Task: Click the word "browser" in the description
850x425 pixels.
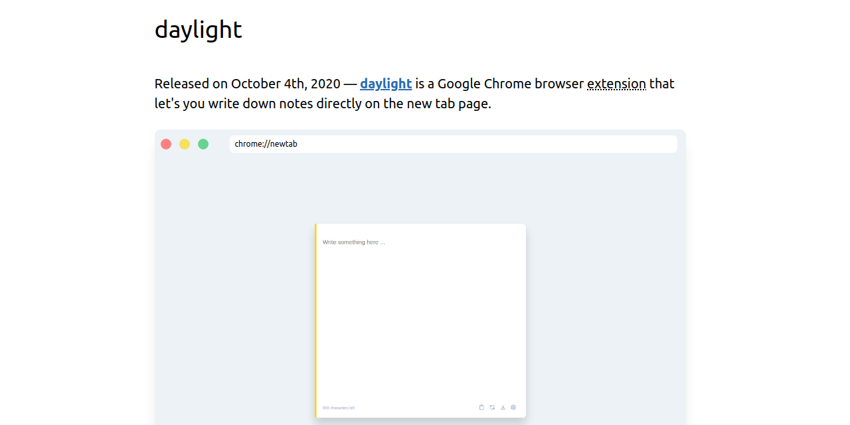Action: (x=558, y=84)
